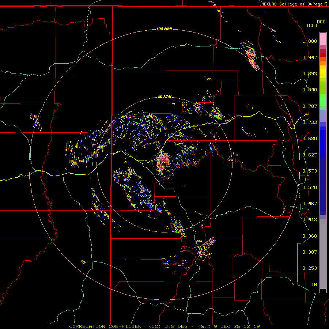
Task: Click the 0.787 scale value
Action: [x=310, y=106]
